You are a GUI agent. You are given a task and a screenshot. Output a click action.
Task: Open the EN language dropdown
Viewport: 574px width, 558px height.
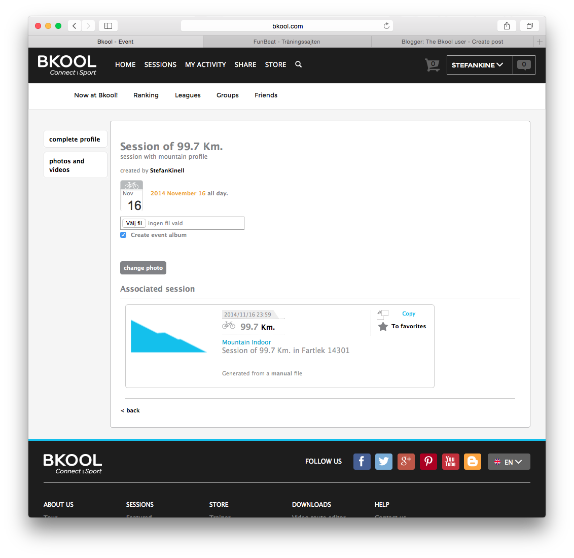tap(509, 462)
